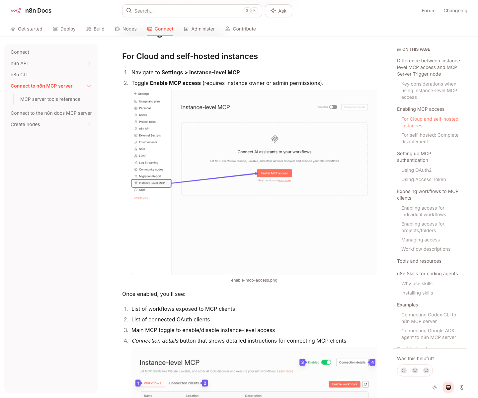Click the Administer tab icon

tap(186, 29)
